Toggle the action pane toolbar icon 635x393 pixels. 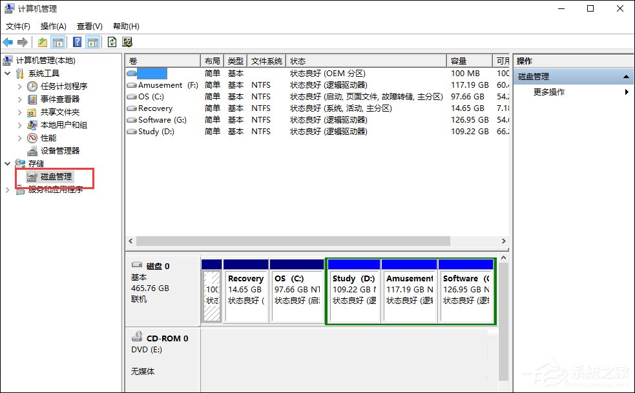[x=93, y=41]
